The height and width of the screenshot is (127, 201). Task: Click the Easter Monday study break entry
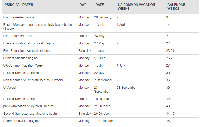[38, 27]
